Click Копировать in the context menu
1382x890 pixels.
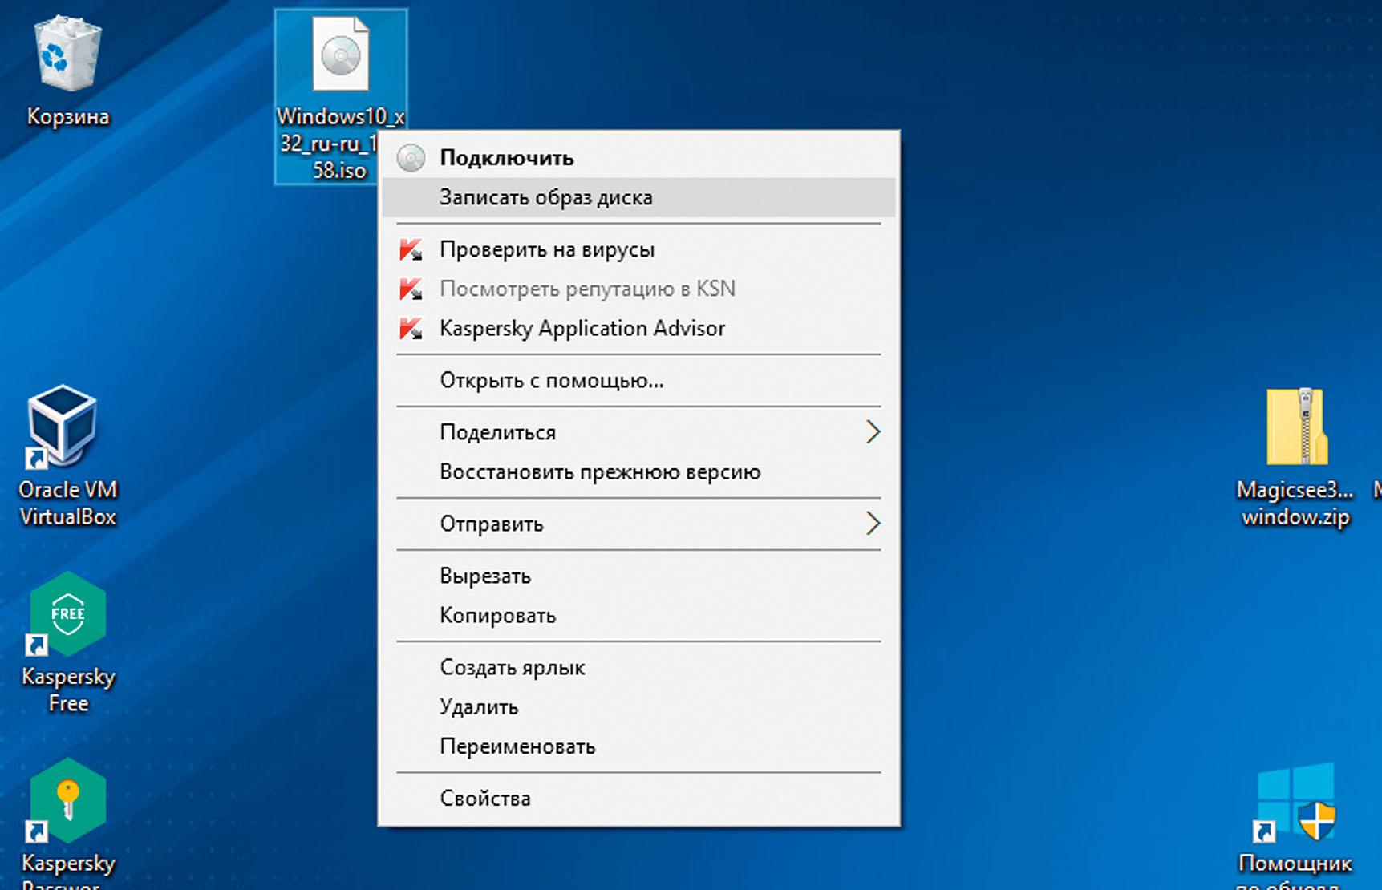[x=497, y=616]
